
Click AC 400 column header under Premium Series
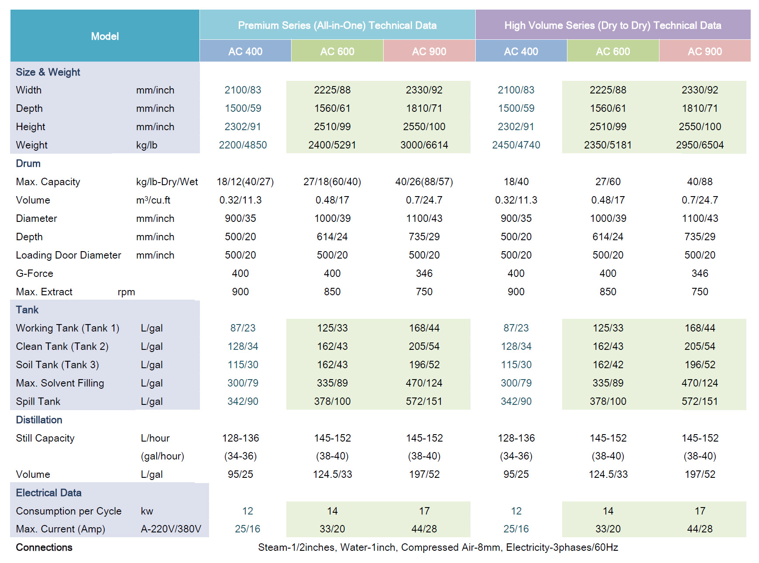pos(245,52)
